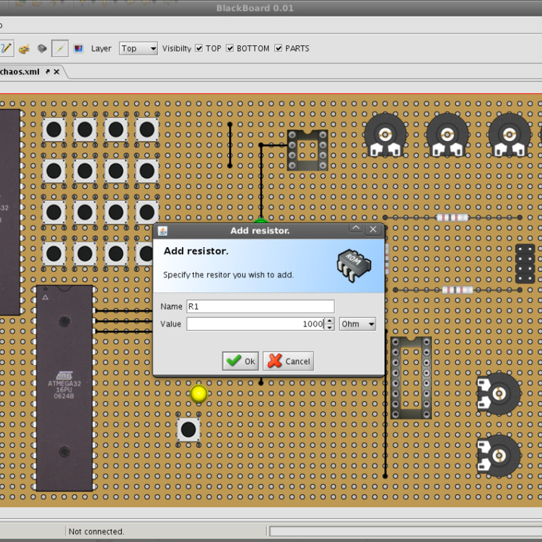
Task: Click the status bar progress bar
Action: (x=406, y=531)
